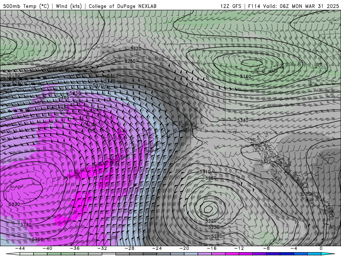This screenshot has height=256, width=341.
Task: Click the white arrow tip at the color bar's cold end
Action: [x=13, y=254]
